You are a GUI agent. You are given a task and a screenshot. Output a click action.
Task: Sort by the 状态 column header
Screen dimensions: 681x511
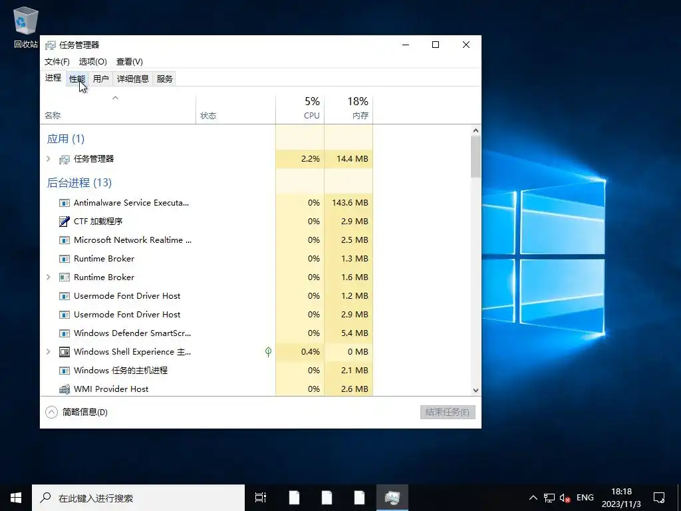(x=235, y=110)
